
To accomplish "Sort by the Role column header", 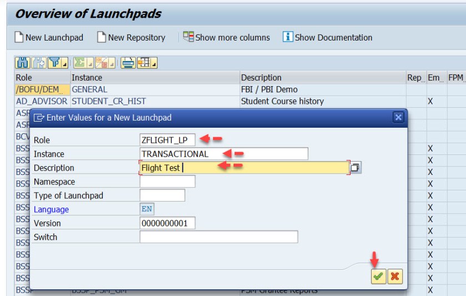I will (x=43, y=78).
